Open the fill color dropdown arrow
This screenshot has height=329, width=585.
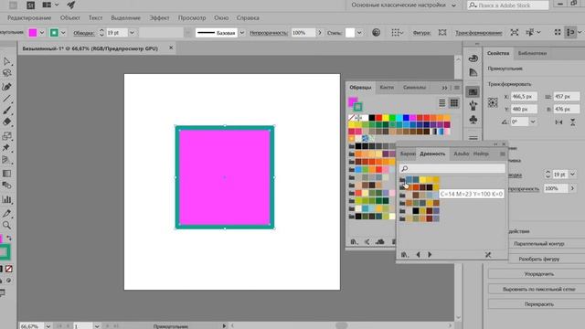click(42, 33)
